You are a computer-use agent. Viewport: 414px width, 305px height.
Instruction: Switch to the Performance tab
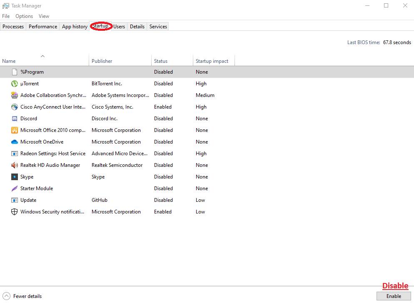coord(43,27)
